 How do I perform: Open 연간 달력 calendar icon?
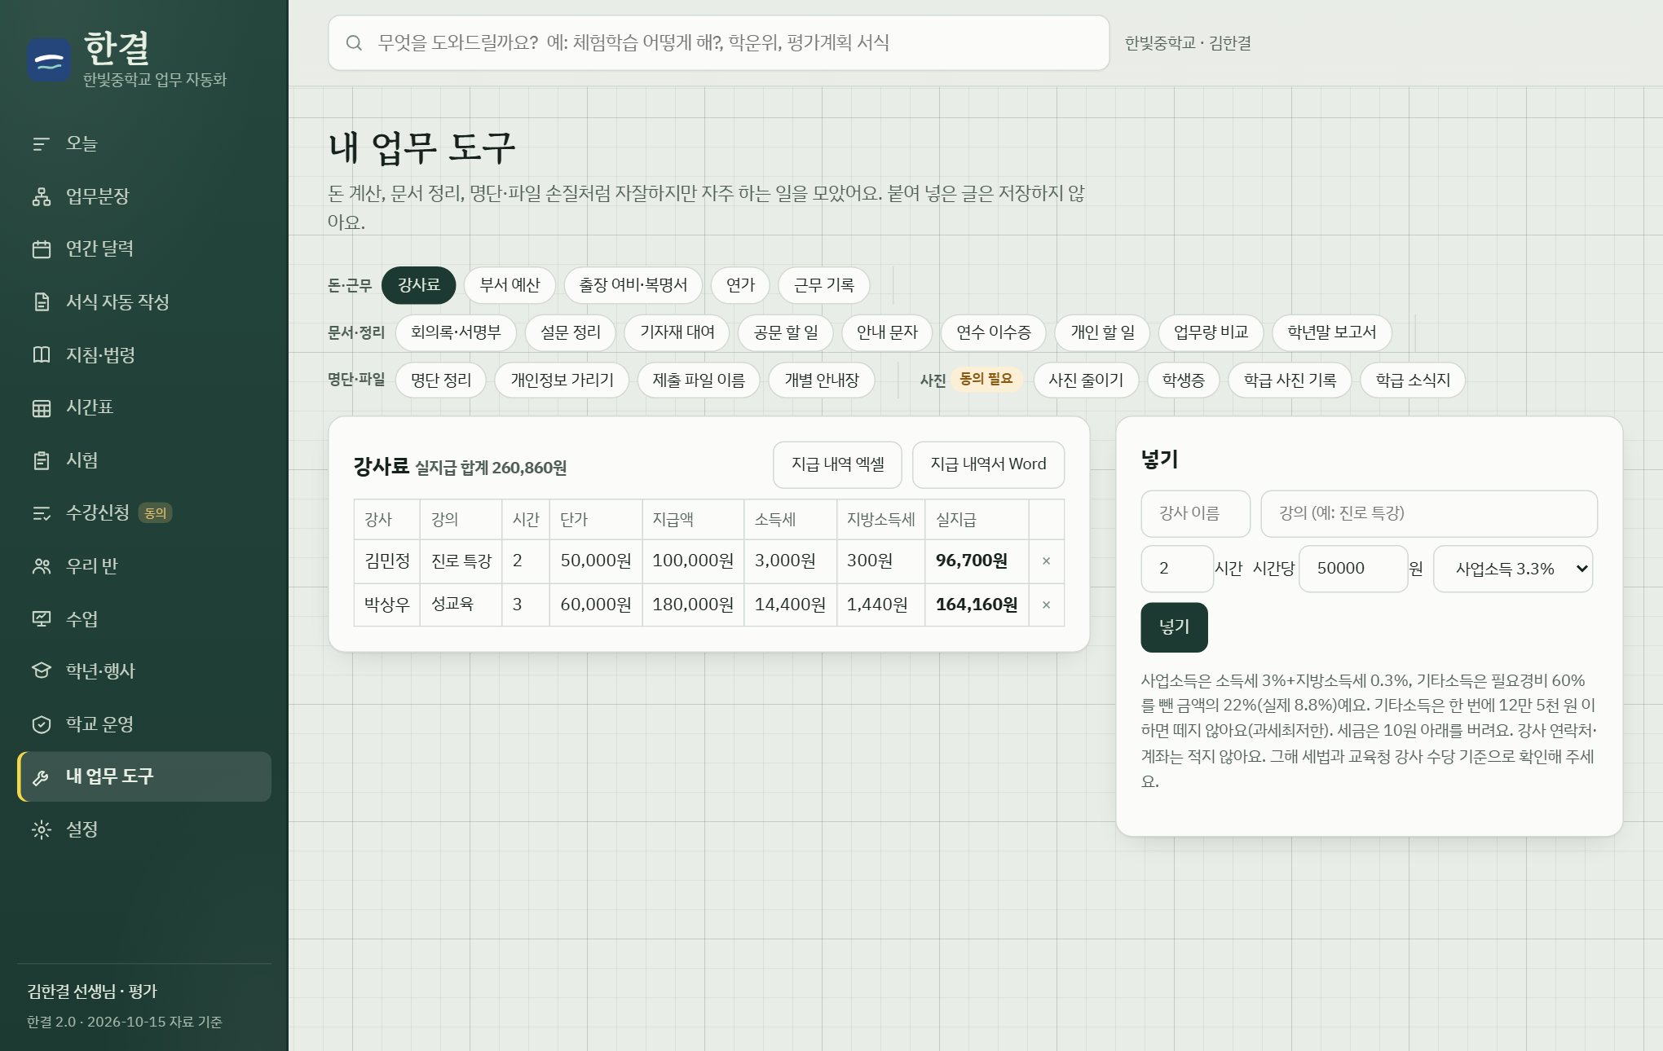(41, 249)
